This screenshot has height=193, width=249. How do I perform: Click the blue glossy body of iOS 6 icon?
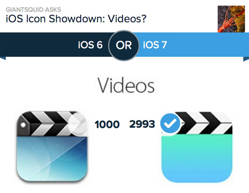52,158
